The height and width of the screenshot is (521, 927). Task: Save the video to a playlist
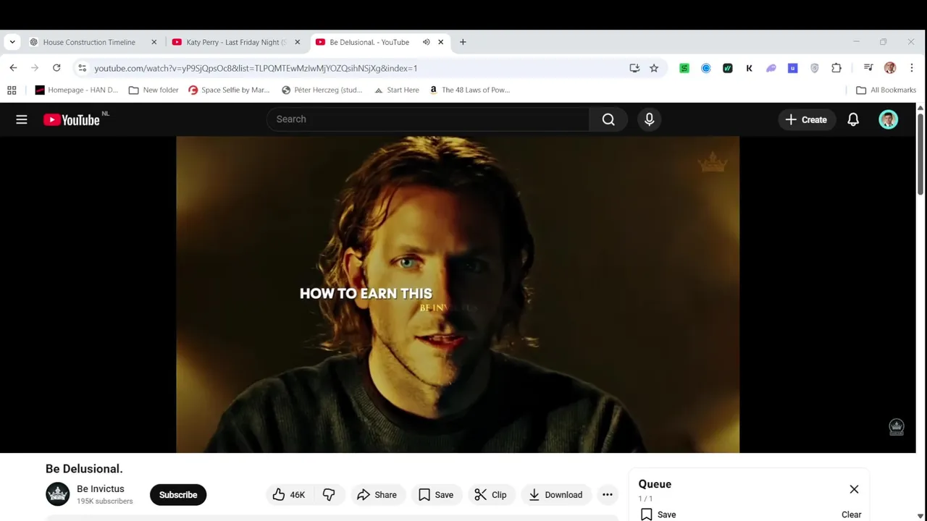click(436, 495)
